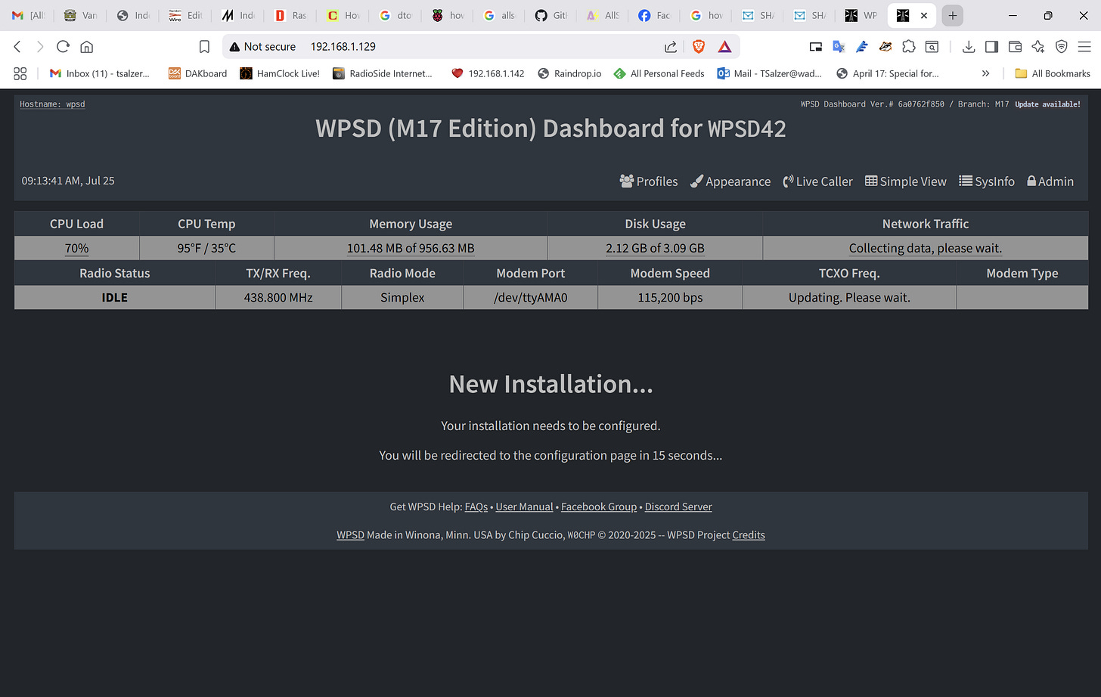1101x697 pixels.
Task: Click the share page icon in the address bar
Action: point(671,47)
